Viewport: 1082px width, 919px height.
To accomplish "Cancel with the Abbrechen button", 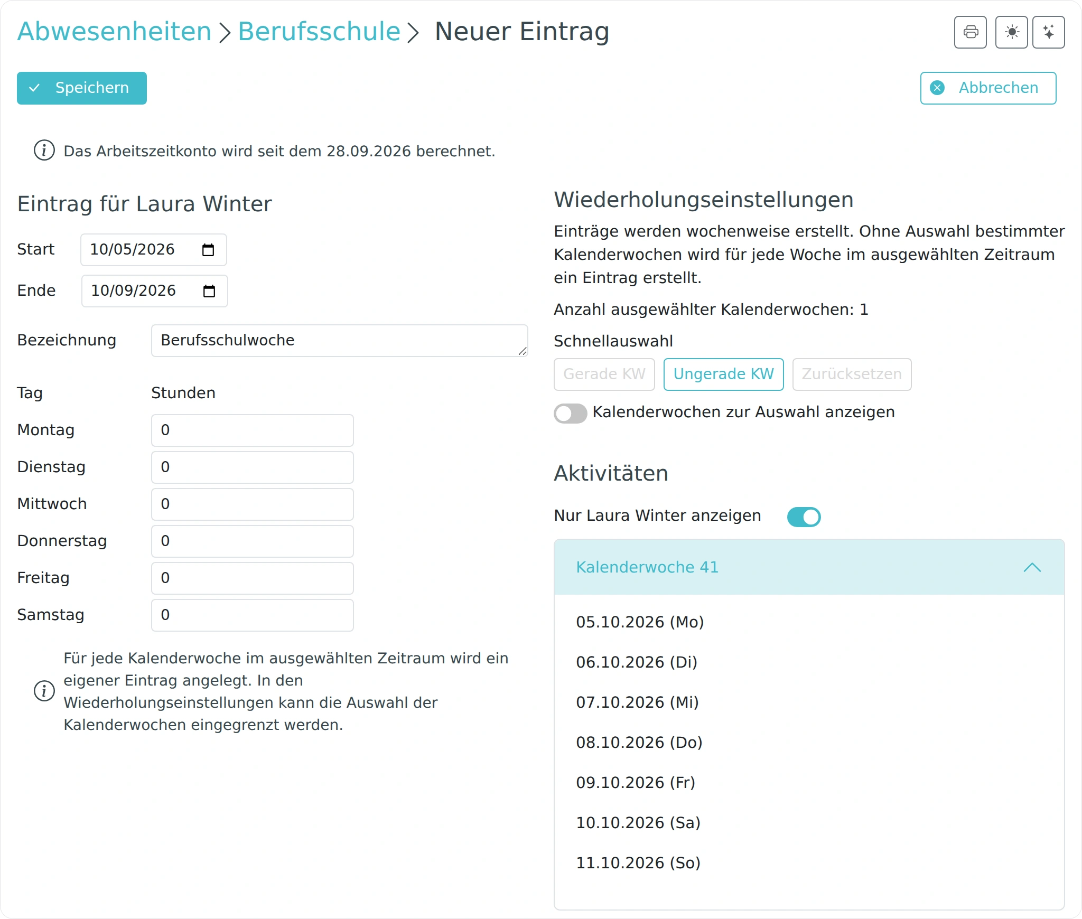I will 988,88.
